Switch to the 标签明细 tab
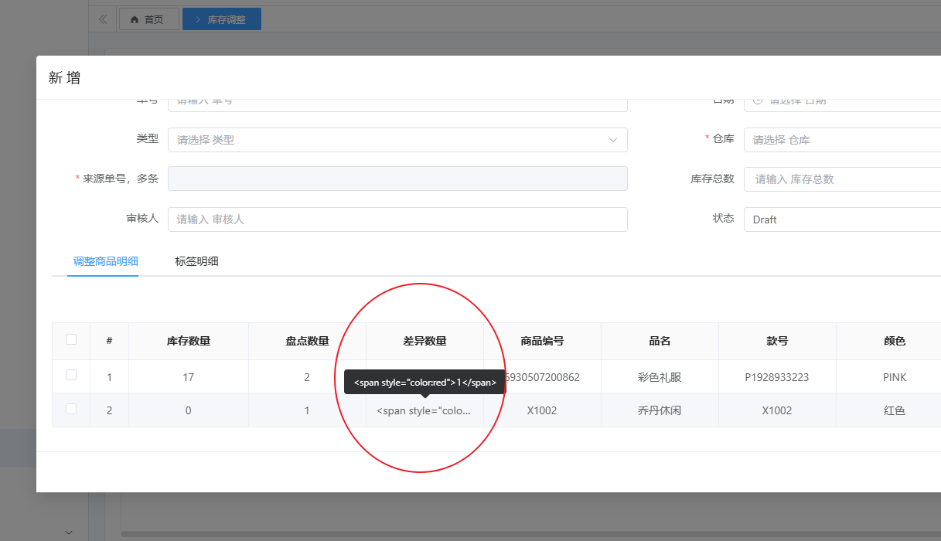 click(x=196, y=261)
